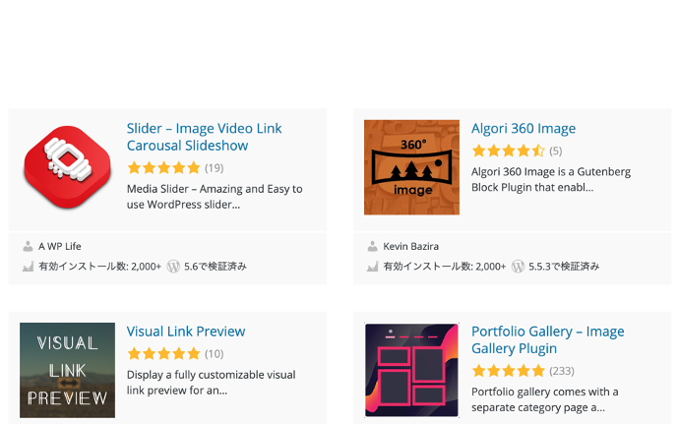Click the red Slider plugin icon

tap(67, 167)
